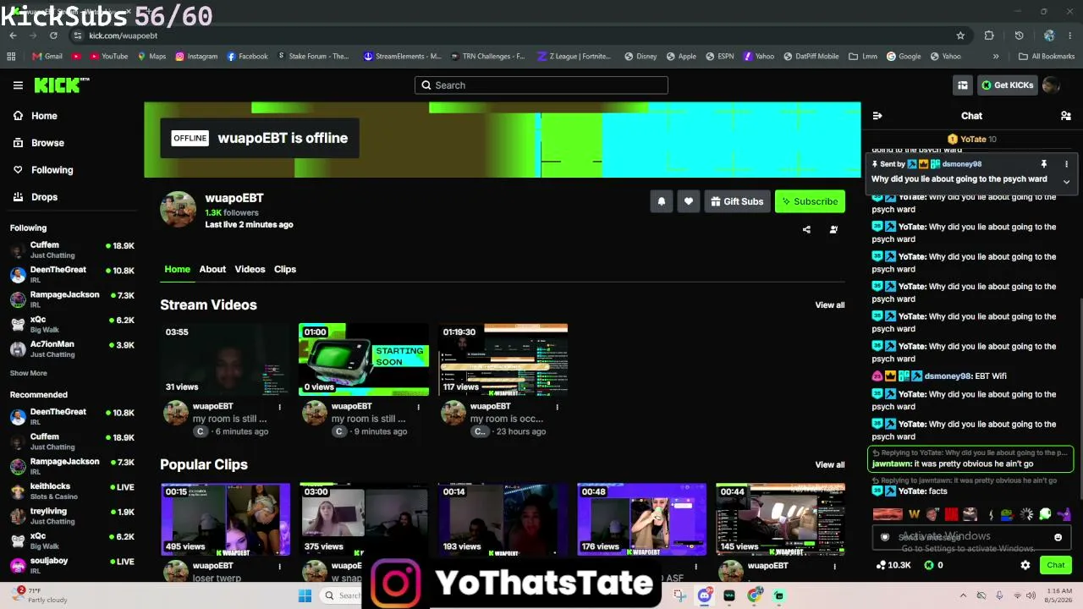Screen dimensions: 1083x609
Task: Open Chrome from the Windows taskbar
Action: pyautogui.click(x=754, y=595)
